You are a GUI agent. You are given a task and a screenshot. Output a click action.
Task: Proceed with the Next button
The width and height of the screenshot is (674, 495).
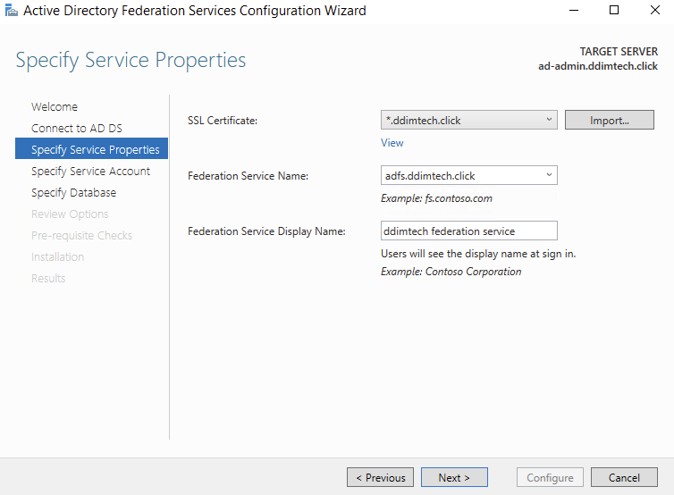(454, 477)
